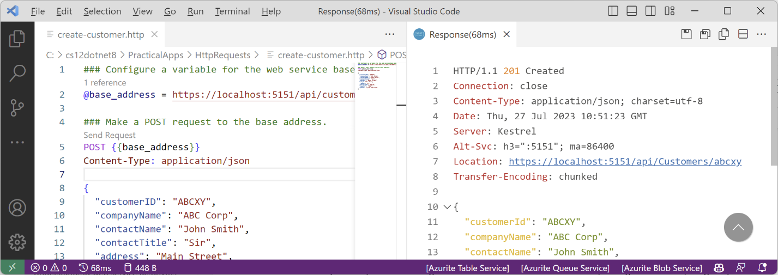Click the Azurite Table Service status item

(x=468, y=268)
